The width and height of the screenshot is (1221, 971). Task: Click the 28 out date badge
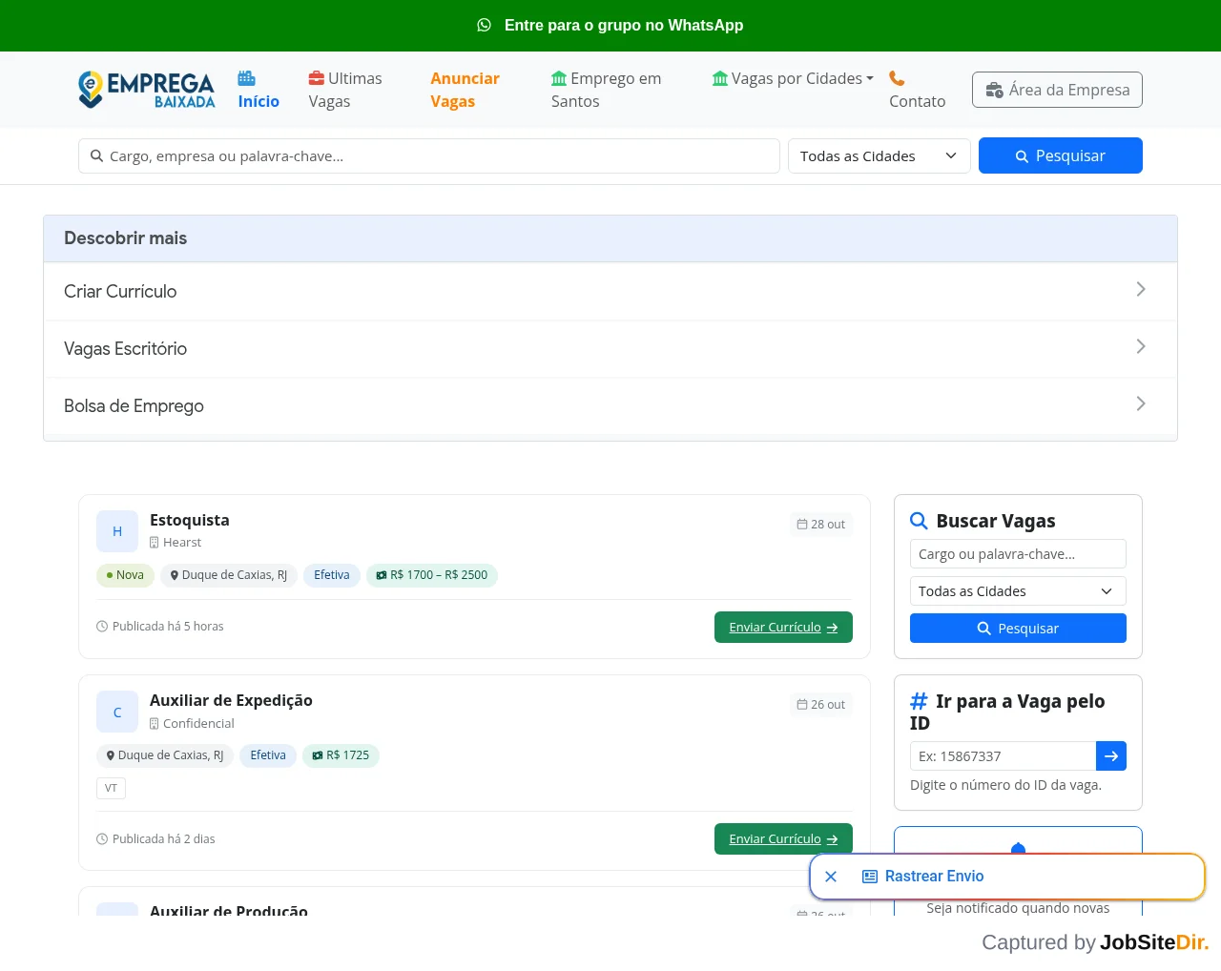click(x=821, y=524)
